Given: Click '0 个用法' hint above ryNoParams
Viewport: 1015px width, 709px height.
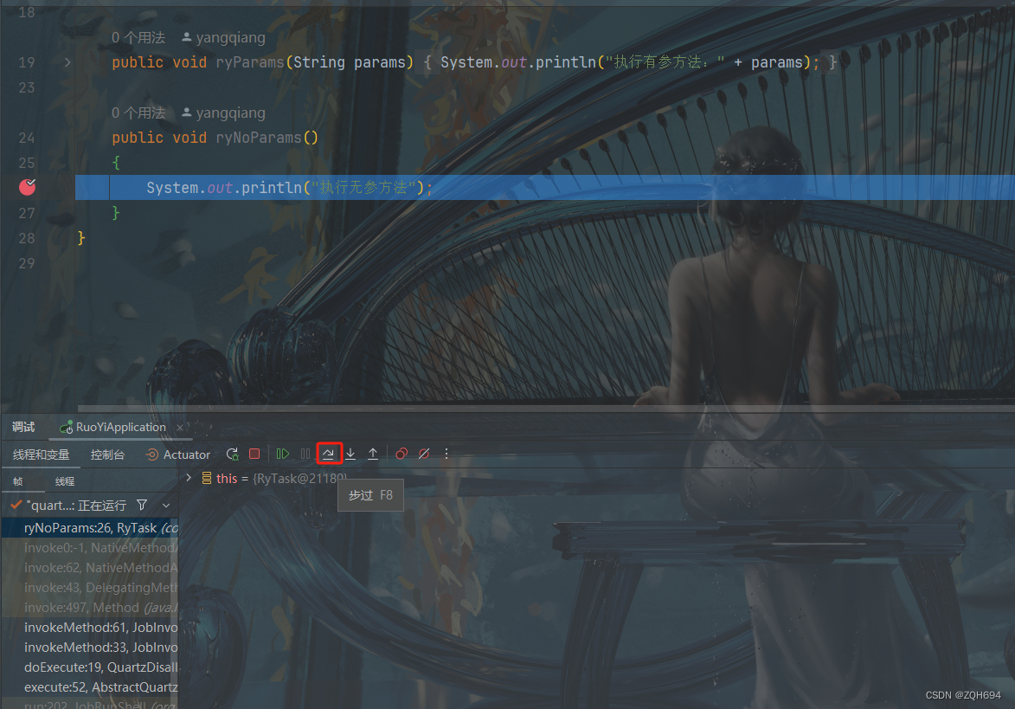Looking at the screenshot, I should (x=138, y=113).
